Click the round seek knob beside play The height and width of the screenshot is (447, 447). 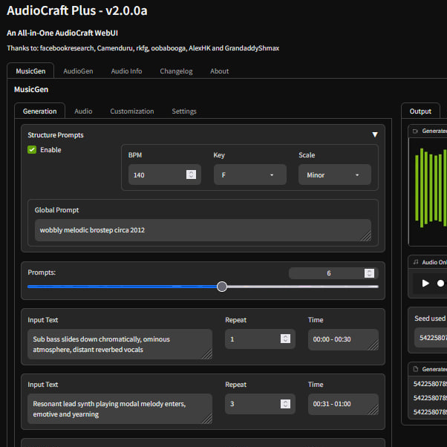(x=440, y=283)
